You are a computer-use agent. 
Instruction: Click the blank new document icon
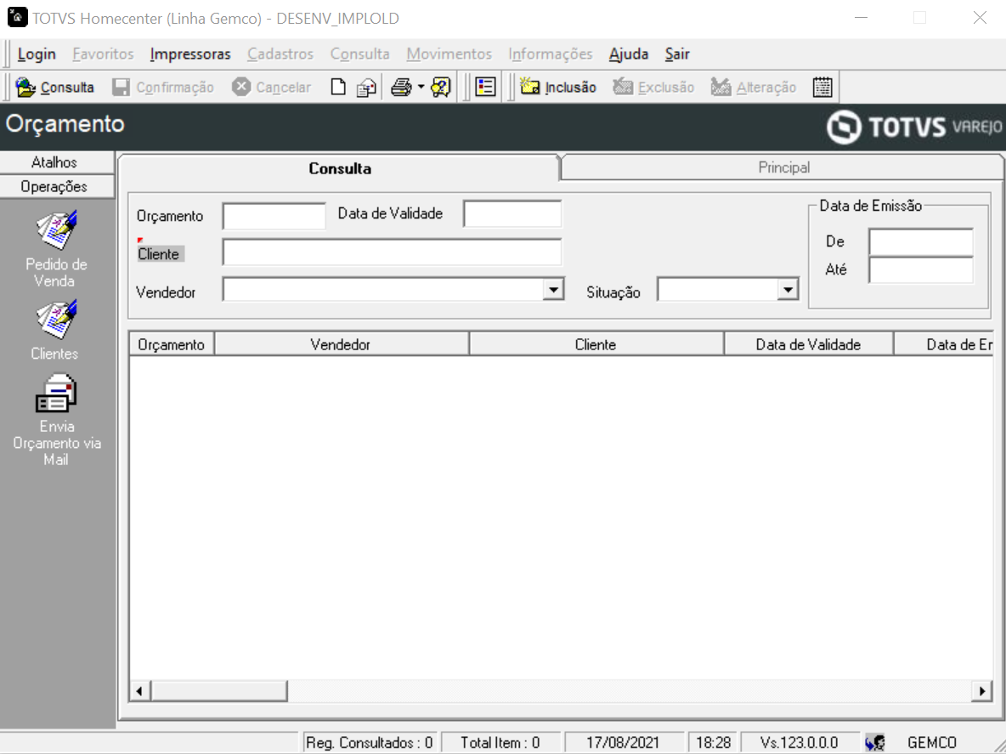(338, 88)
